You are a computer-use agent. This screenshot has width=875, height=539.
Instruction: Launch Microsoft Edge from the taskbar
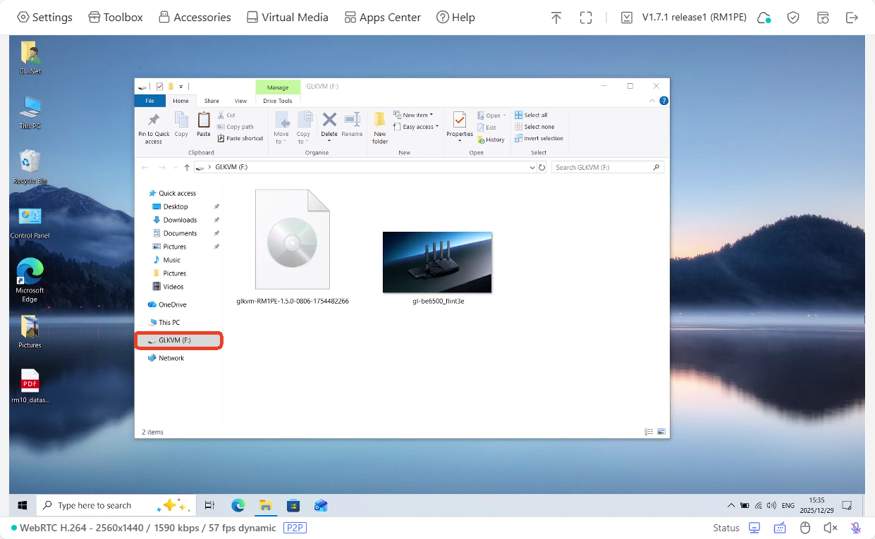point(238,505)
